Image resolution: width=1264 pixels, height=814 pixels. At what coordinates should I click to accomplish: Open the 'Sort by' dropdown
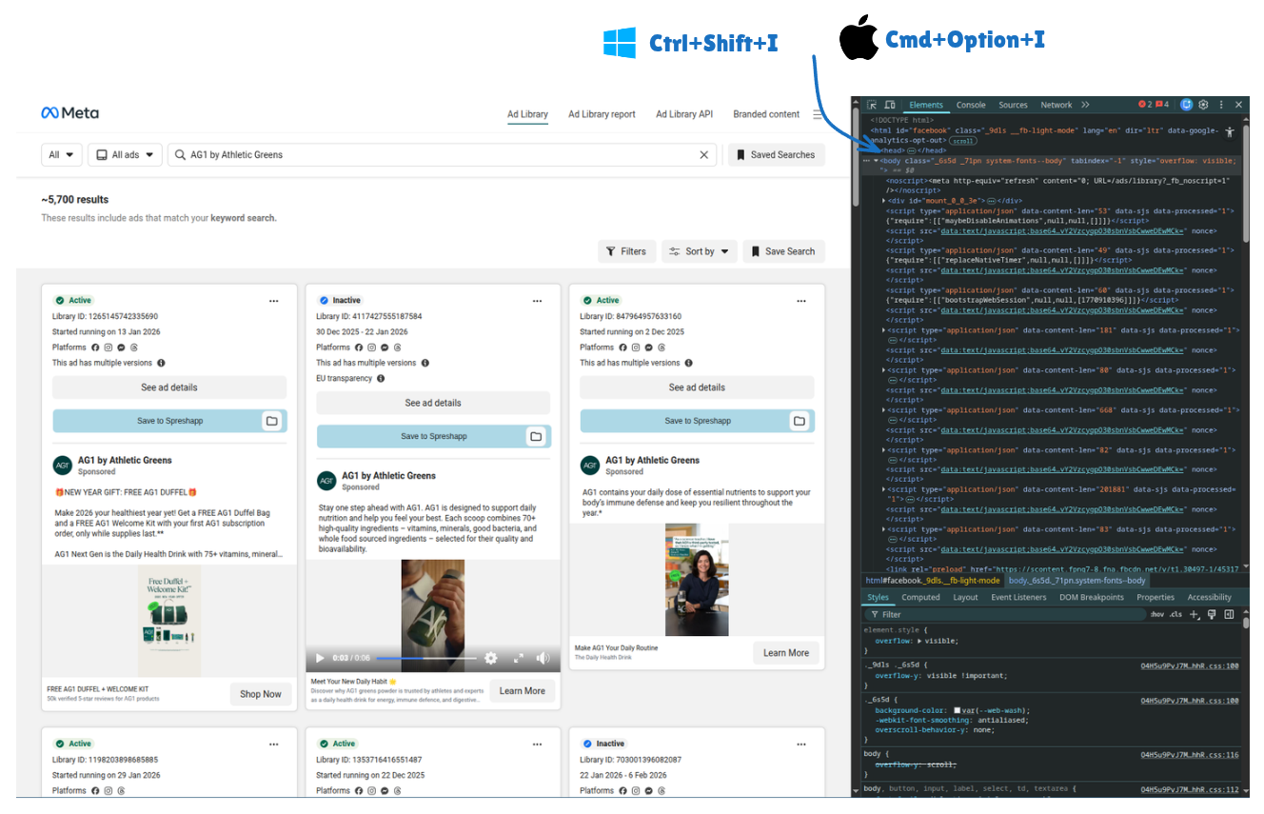click(699, 251)
